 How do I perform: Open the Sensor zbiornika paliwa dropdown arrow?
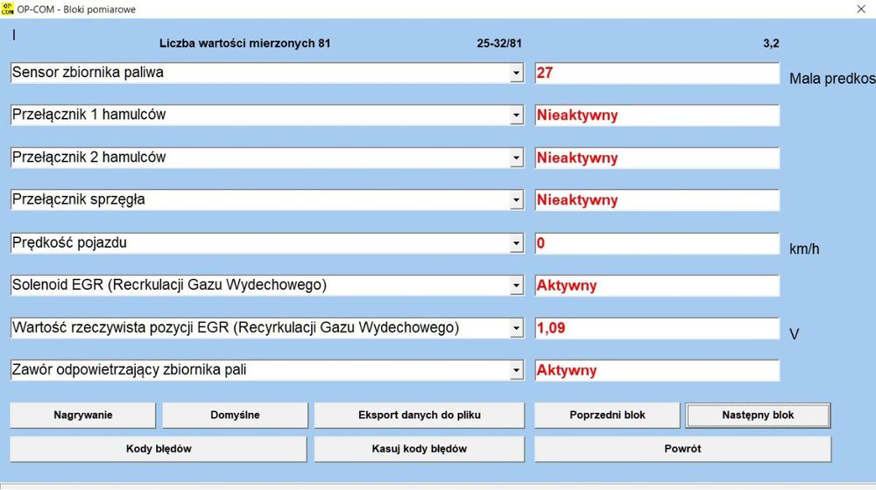516,74
